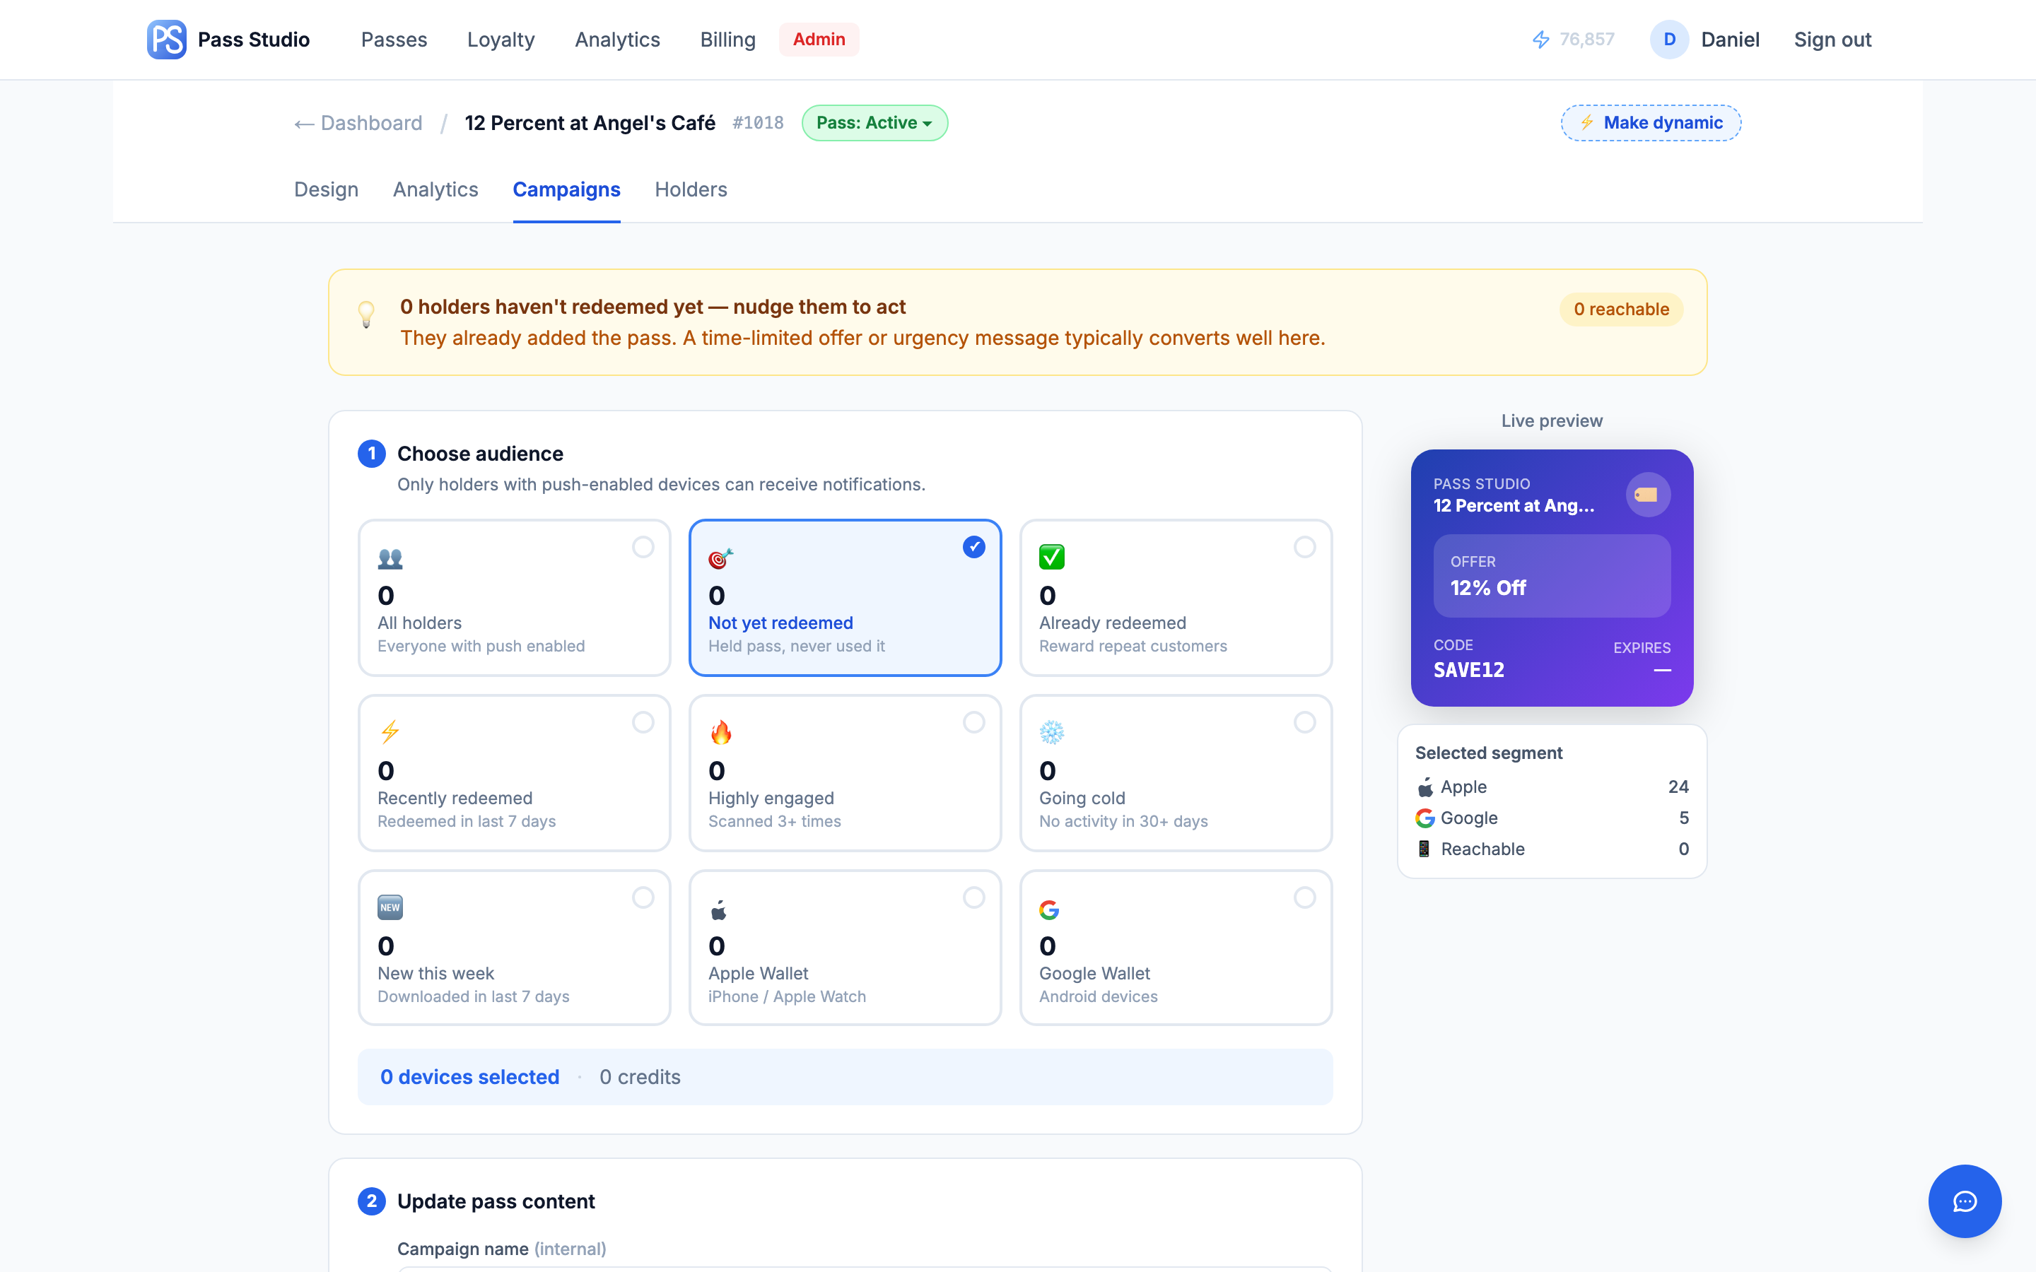Click the 12 Percent at Angel's Café title
This screenshot has height=1272, width=2036.
(590, 123)
